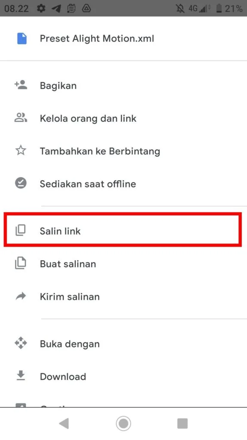
Task: Tap the download arrow icon
Action: (21, 376)
